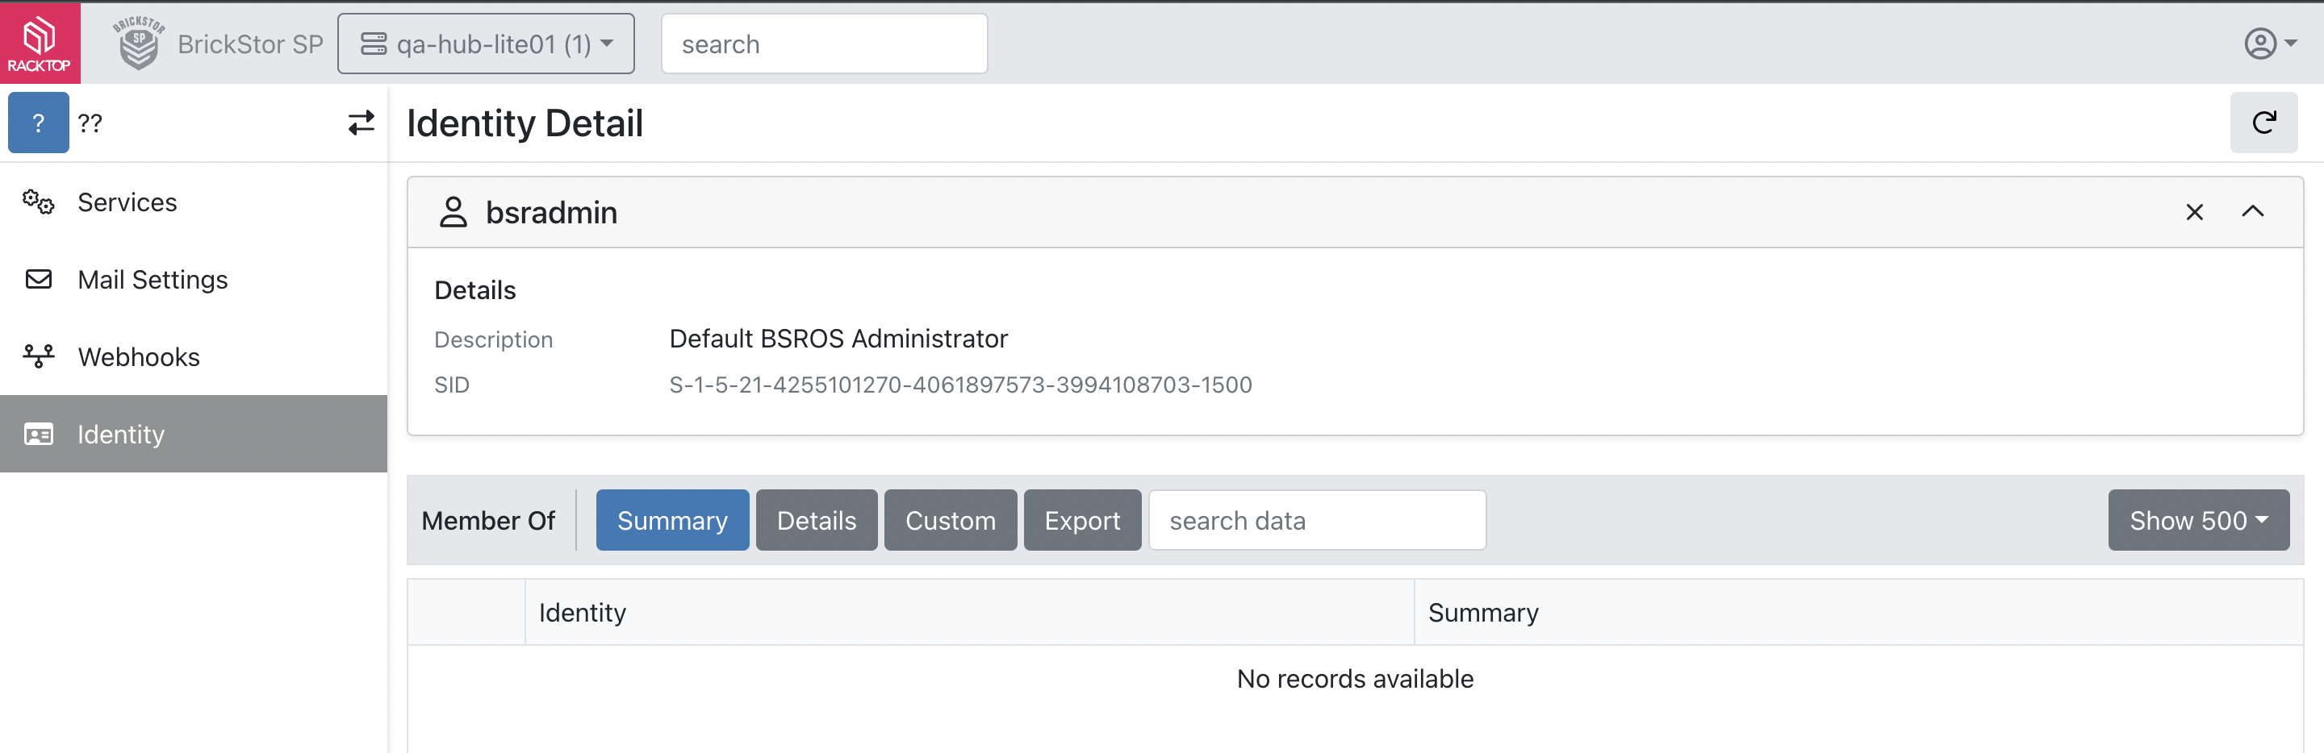Collapse the bsradmin details panel
2324x753 pixels.
click(x=2252, y=212)
